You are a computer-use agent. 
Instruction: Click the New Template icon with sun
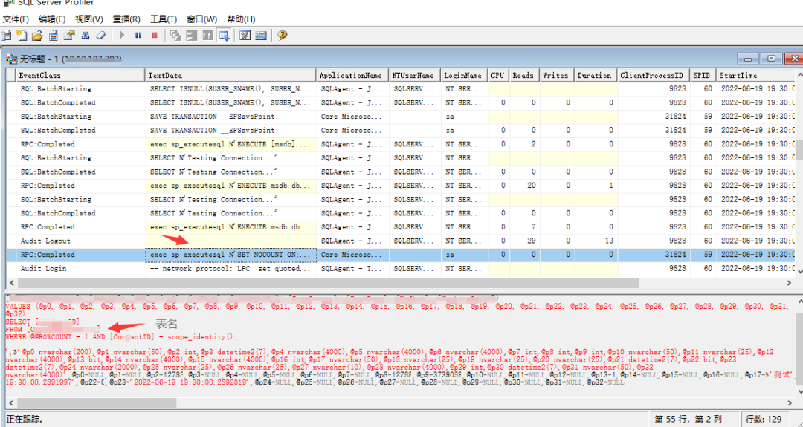click(22, 36)
